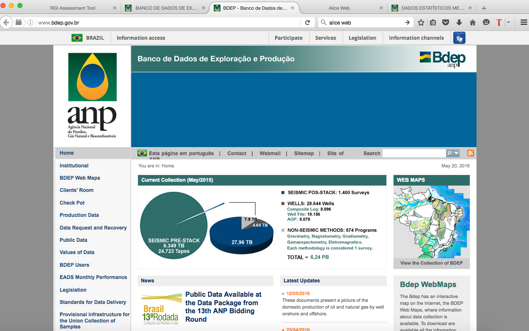Open the Information channels menu

416,38
